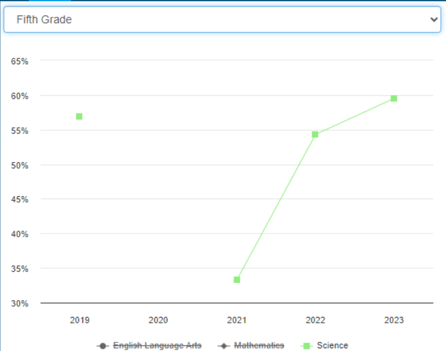This screenshot has height=351, width=446.
Task: Click the 2019 x-axis year label
Action: tap(79, 320)
